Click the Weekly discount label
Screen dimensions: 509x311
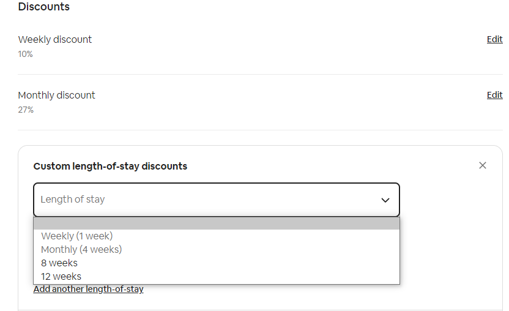(55, 39)
